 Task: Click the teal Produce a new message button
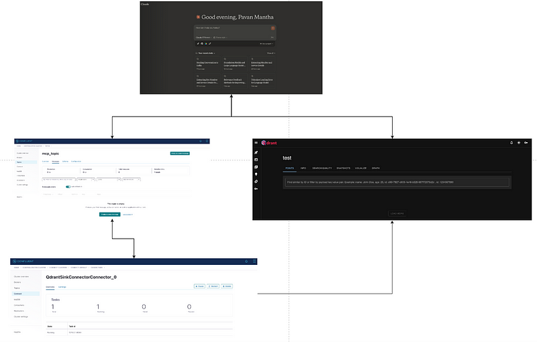(109, 215)
